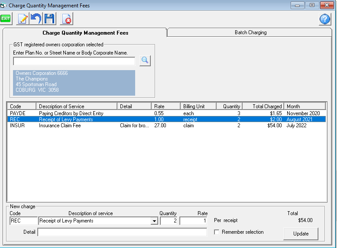This screenshot has width=337, height=248.
Task: Click the 'August 2021' month cell
Action: (x=299, y=119)
